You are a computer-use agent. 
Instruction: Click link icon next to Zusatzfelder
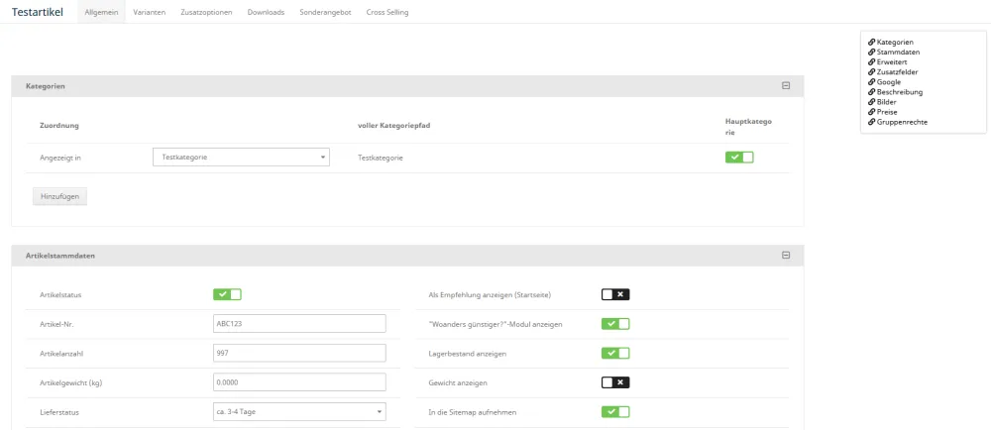coord(872,72)
